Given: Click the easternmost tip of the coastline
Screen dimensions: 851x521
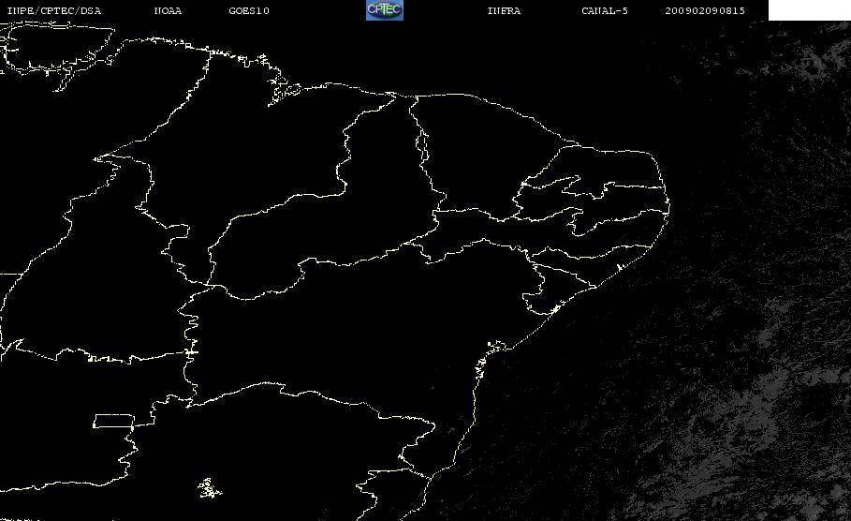Looking at the screenshot, I should coord(668,206).
